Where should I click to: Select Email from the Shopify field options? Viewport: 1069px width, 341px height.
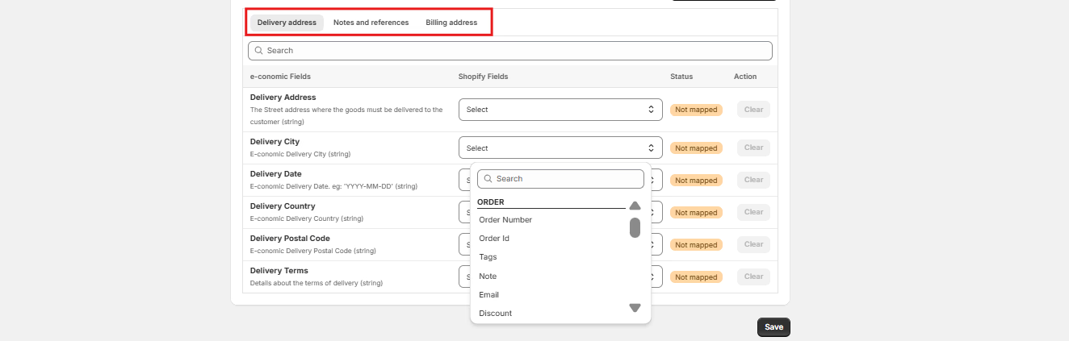488,295
